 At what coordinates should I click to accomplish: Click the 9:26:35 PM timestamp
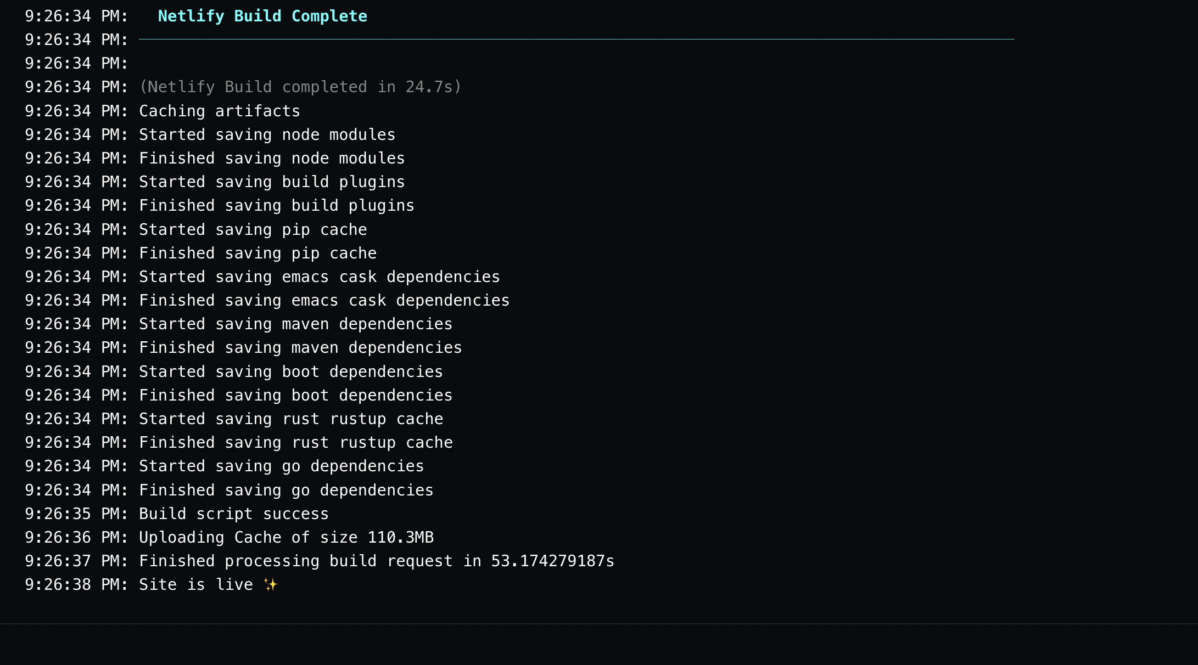76,514
